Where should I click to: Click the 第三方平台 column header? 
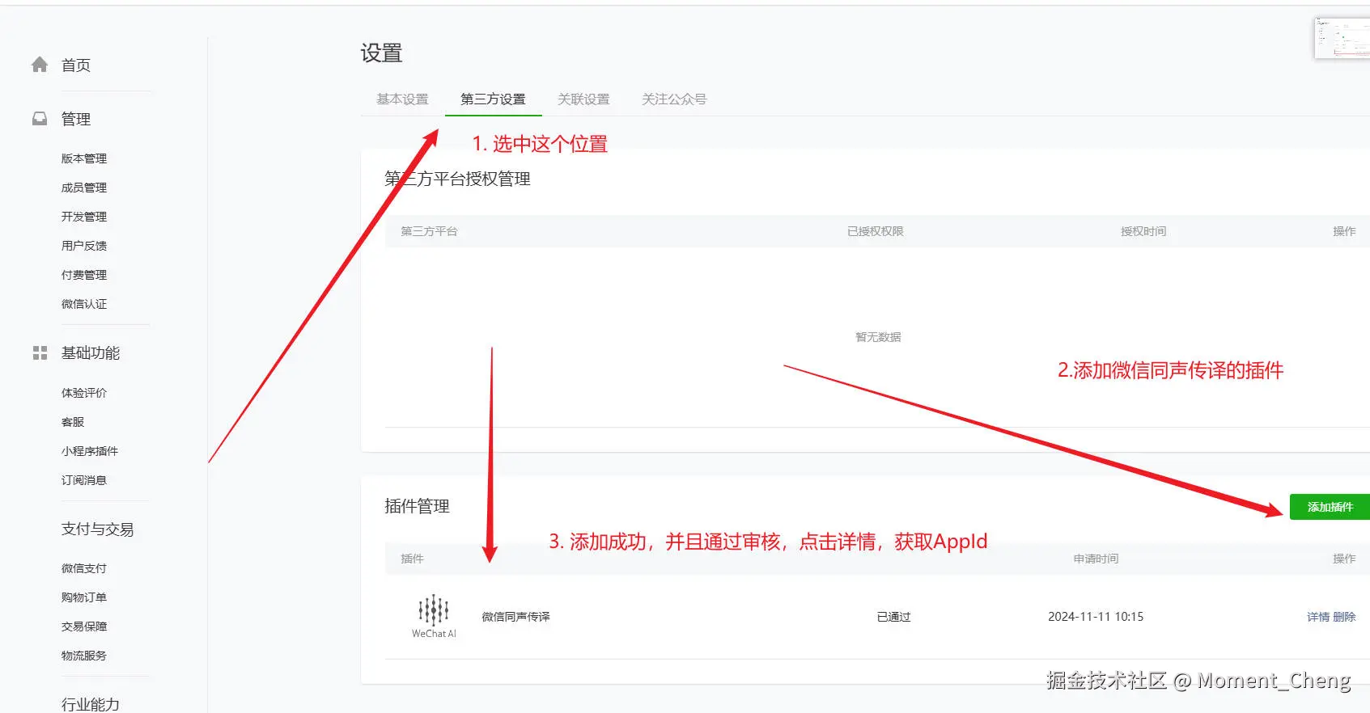click(430, 231)
